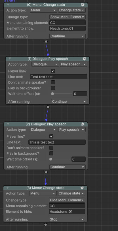
Task: Open Change state dropdown in action (0)
Action: pos(72,10)
